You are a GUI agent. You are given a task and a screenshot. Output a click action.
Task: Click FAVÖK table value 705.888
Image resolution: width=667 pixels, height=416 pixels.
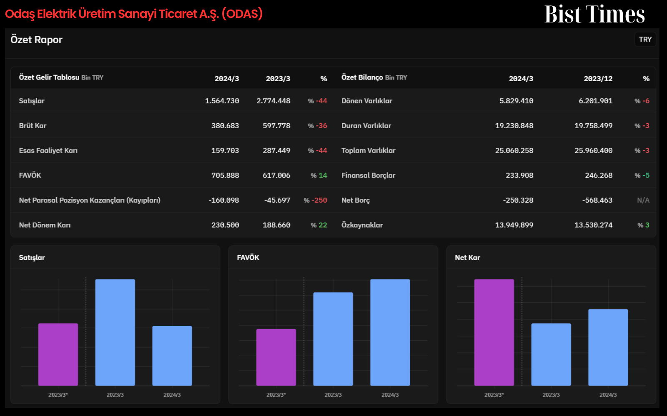coord(225,176)
